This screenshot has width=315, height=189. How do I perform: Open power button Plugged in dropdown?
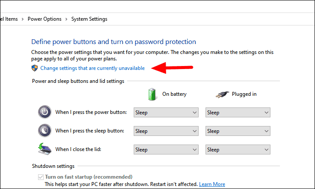238,113
